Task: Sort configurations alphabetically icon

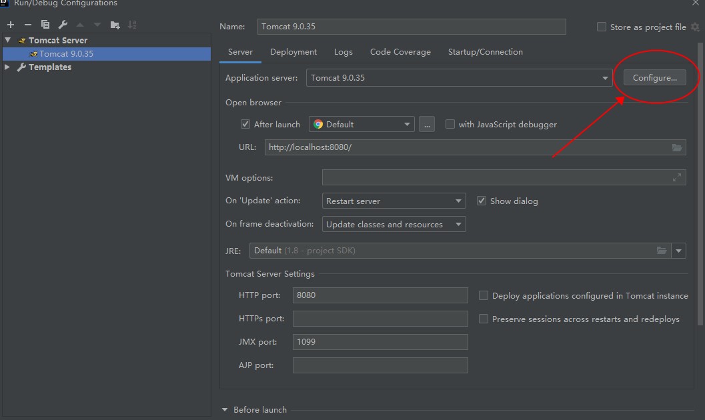Action: tap(132, 25)
